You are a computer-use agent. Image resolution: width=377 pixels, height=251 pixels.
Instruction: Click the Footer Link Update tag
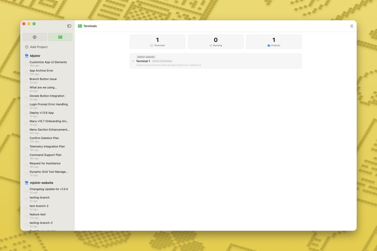tap(162, 61)
